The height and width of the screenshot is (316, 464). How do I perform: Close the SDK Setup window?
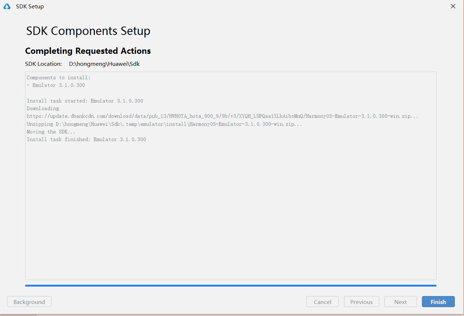tap(453, 6)
